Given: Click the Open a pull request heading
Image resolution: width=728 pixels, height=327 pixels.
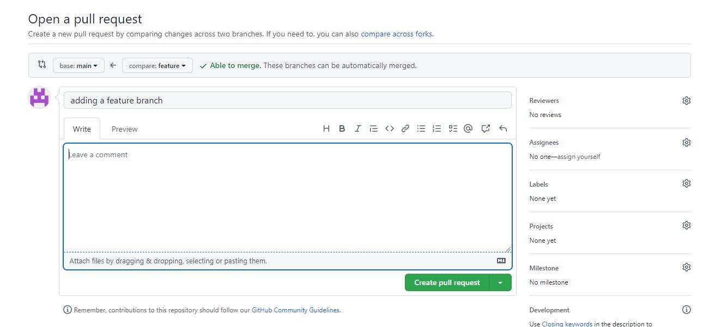Looking at the screenshot, I should coord(85,19).
